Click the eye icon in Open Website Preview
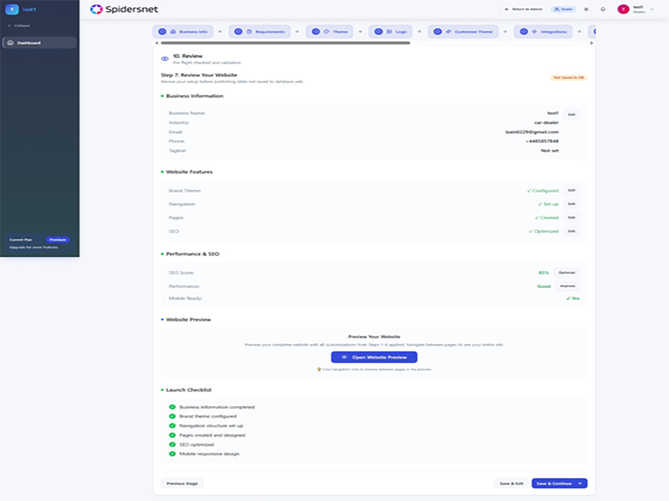 tap(345, 357)
